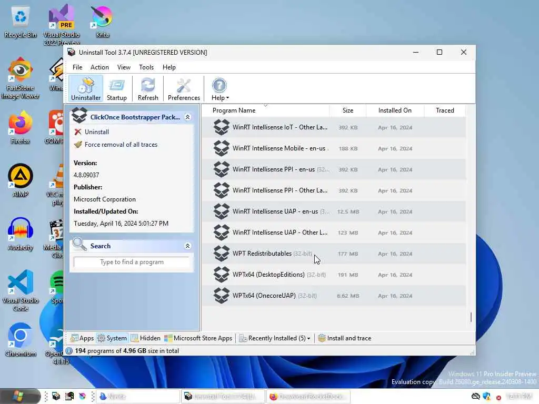Image resolution: width=539 pixels, height=404 pixels.
Task: Select WinRT Intellisense UAP - Other L... icon
Action: [222, 233]
